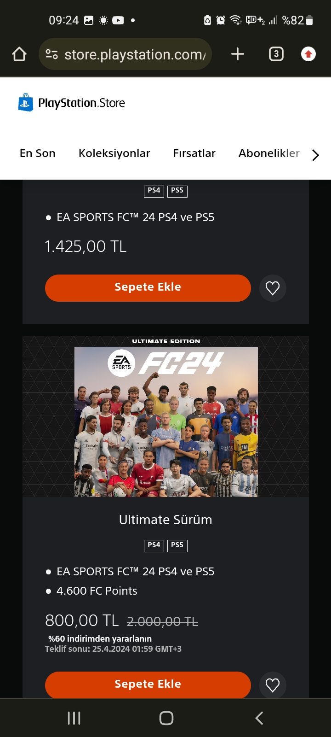Open a new browser tab

pos(237,54)
